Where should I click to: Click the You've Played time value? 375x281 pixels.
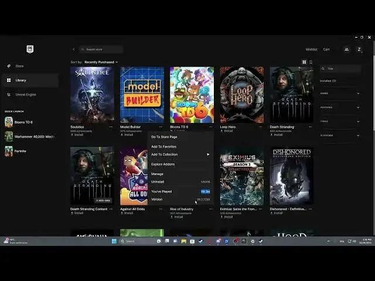pos(206,191)
